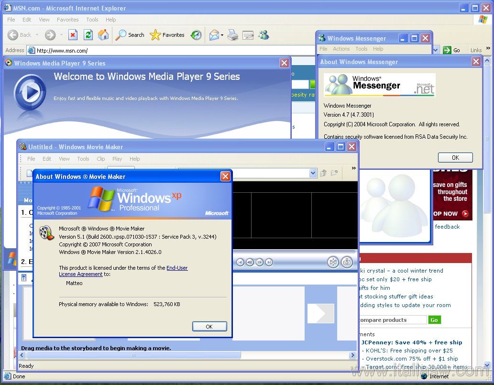494x385 pixels.
Task: Click the Print icon in IE toolbar
Action: click(x=233, y=35)
